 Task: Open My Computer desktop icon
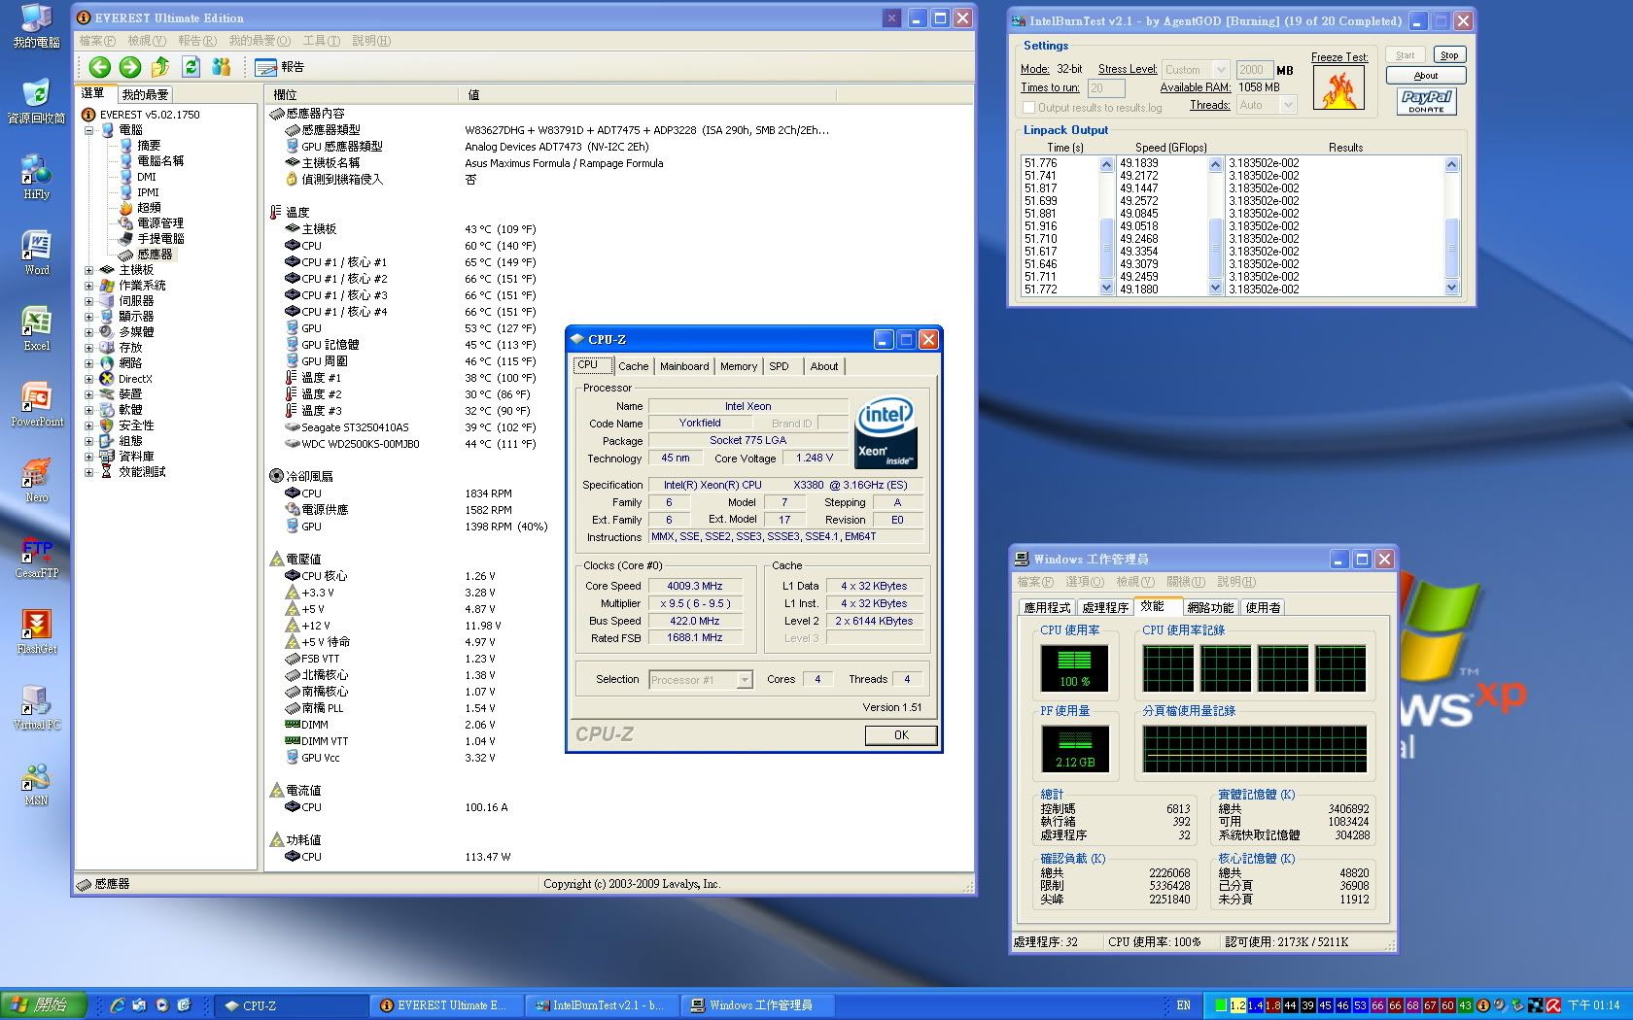(x=36, y=26)
